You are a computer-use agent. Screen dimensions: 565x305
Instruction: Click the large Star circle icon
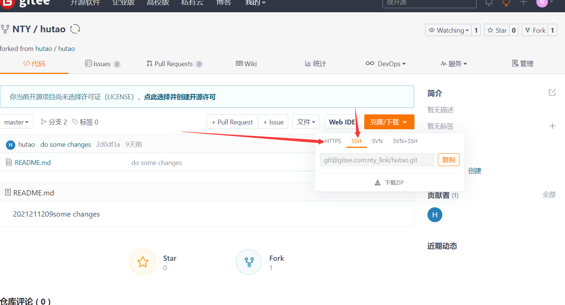(143, 262)
